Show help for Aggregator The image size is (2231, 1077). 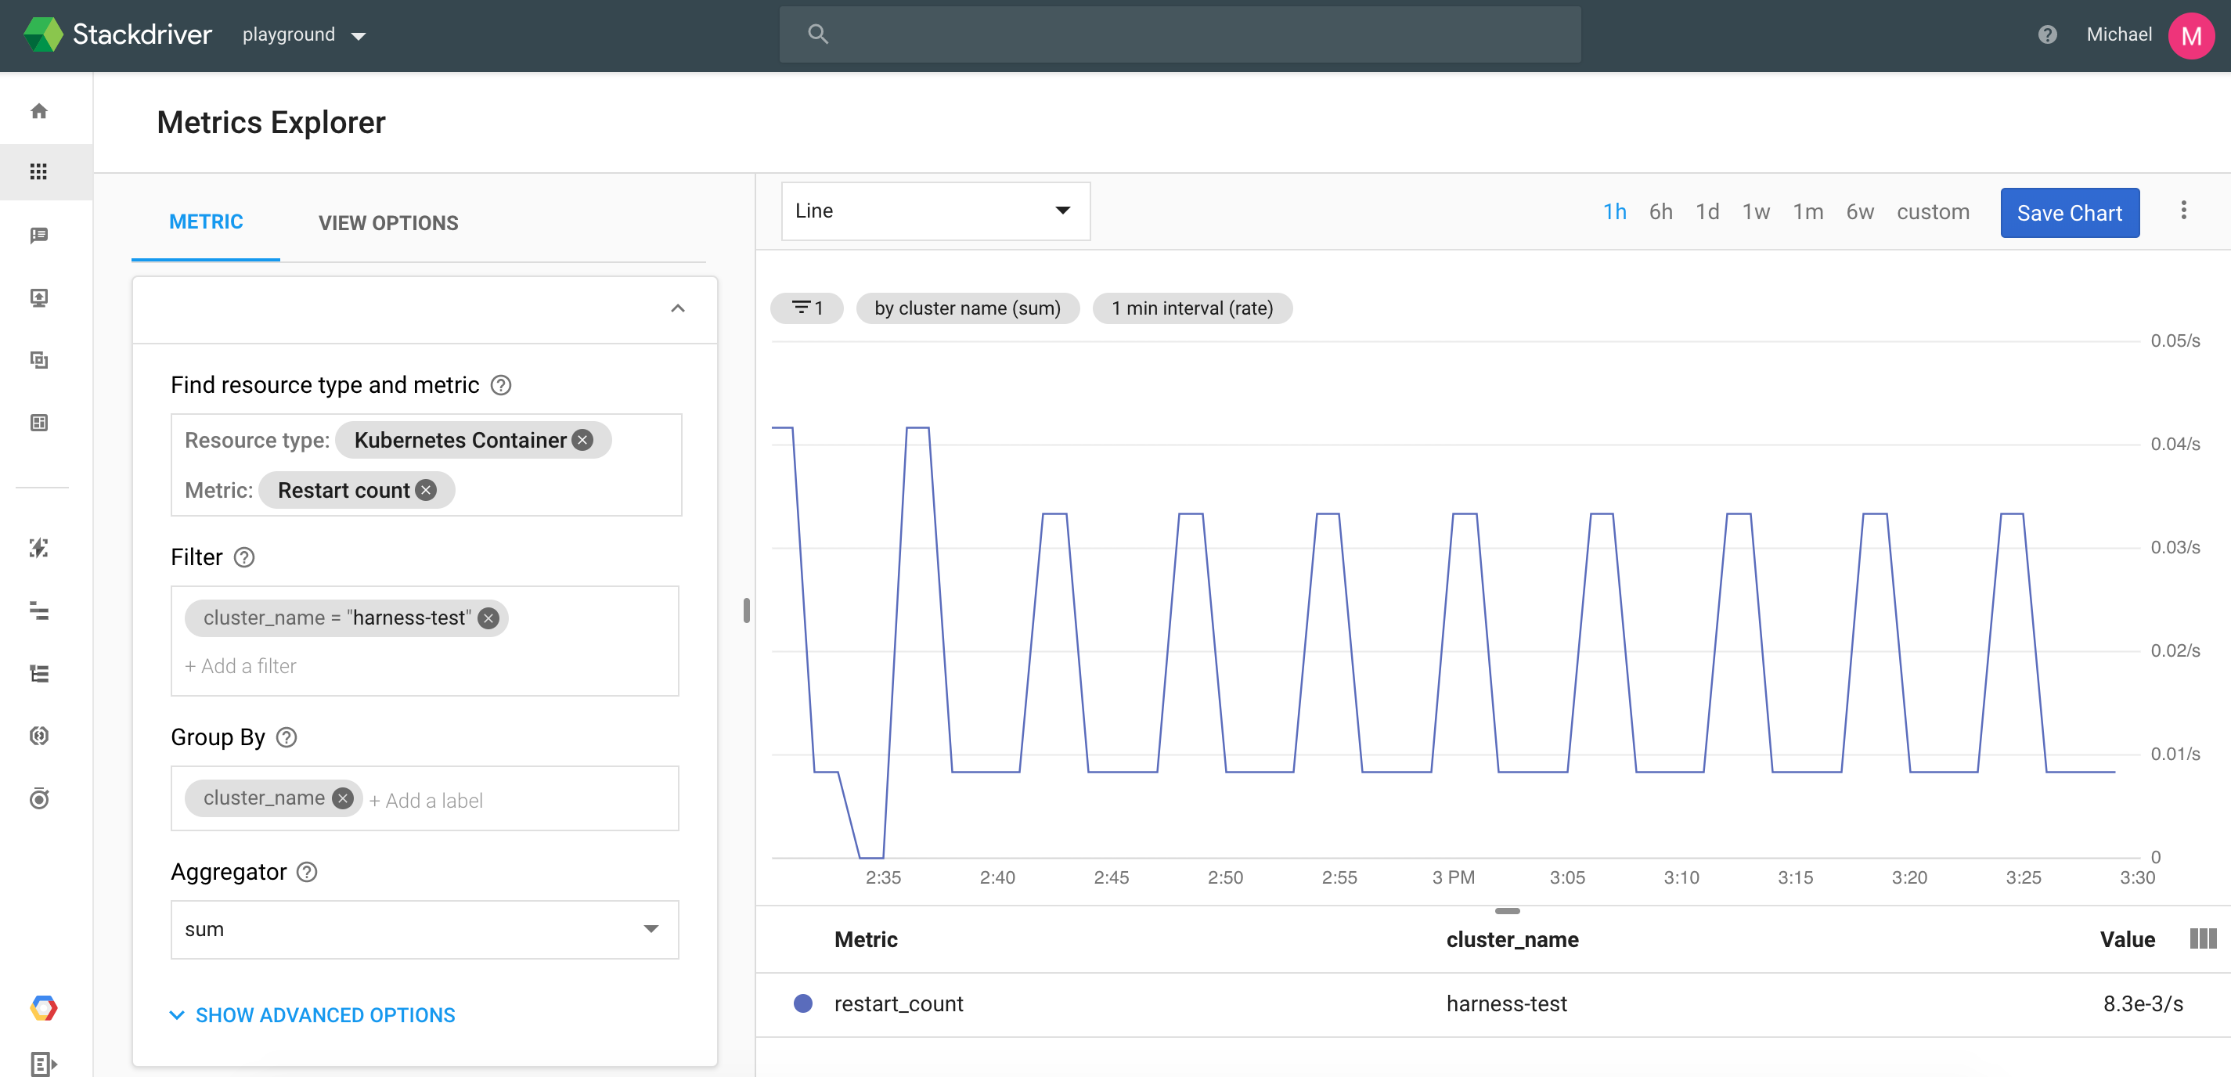[x=307, y=872]
